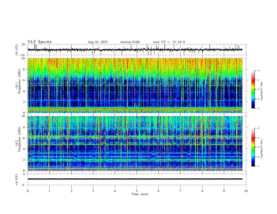Image resolution: width=277 pixels, height=214 pixels.
Task: Click the "7" tick on the time axis
Action: (x=180, y=191)
